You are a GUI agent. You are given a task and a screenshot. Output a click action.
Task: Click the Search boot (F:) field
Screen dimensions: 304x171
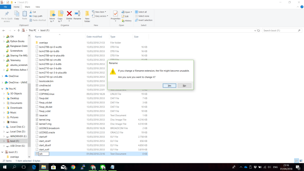[280, 30]
